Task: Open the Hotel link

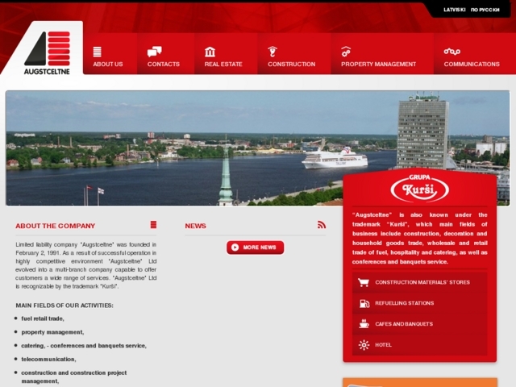Action: 419,345
